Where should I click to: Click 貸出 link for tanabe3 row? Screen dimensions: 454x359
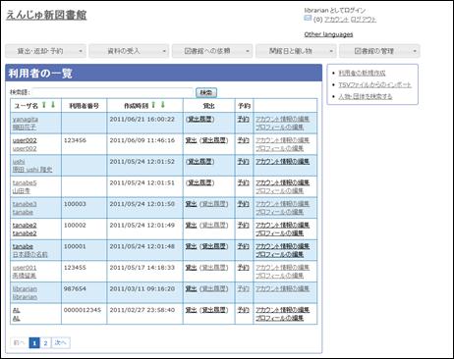point(191,204)
